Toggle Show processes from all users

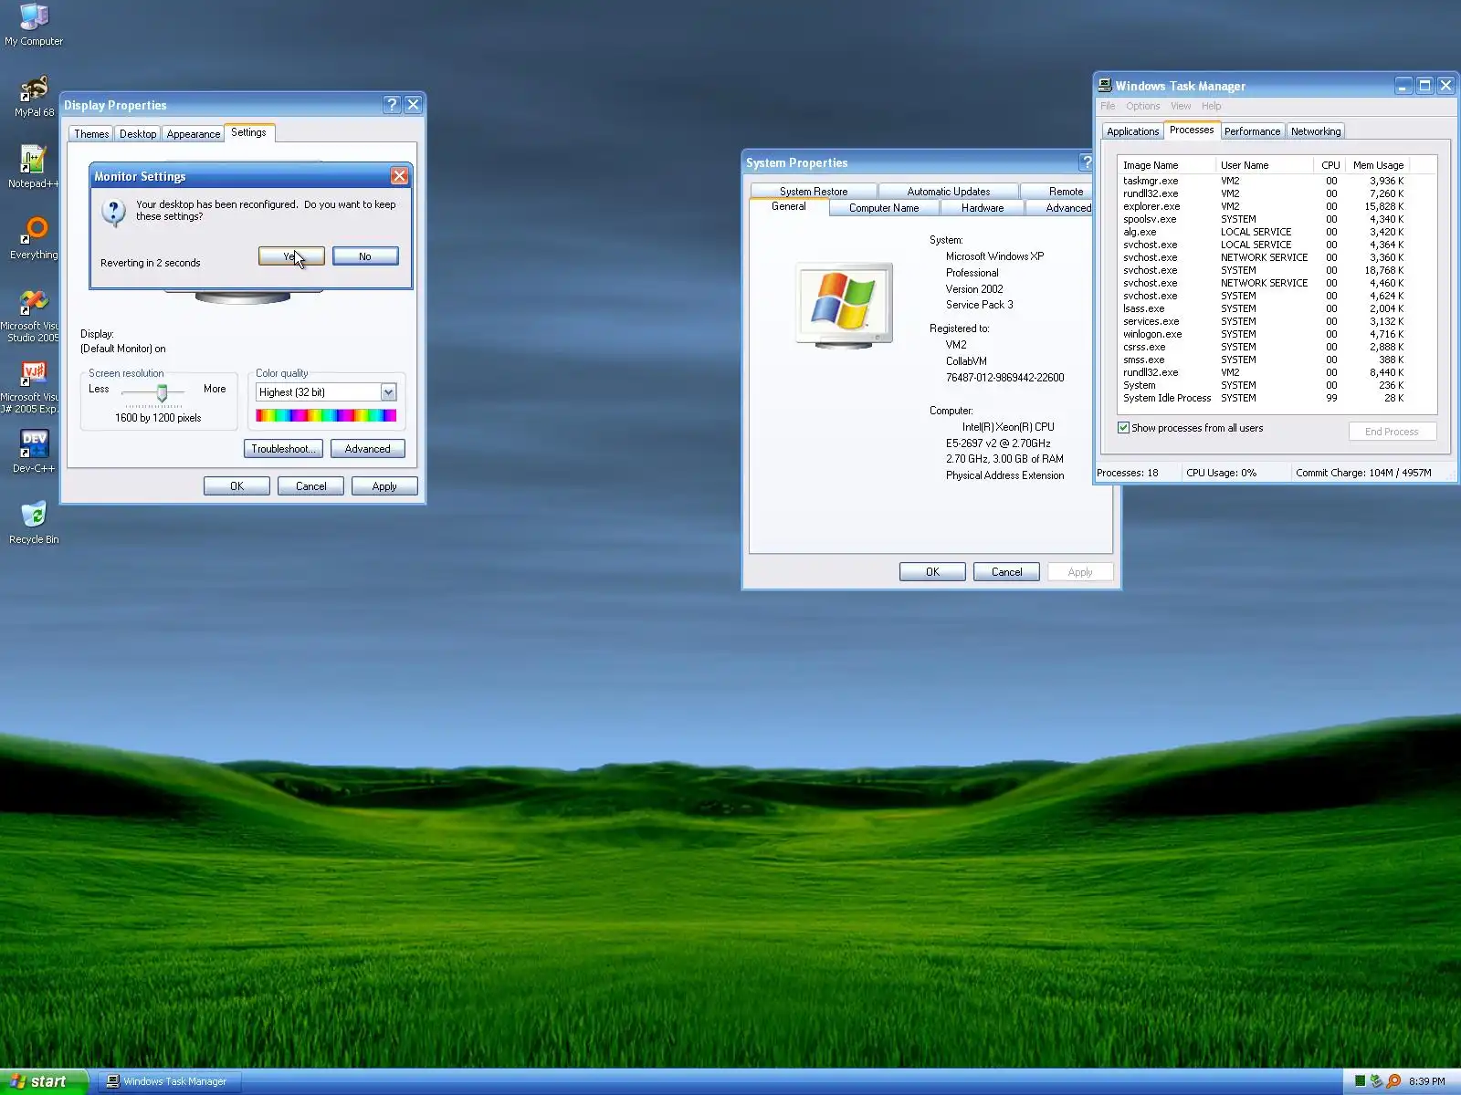tap(1123, 428)
